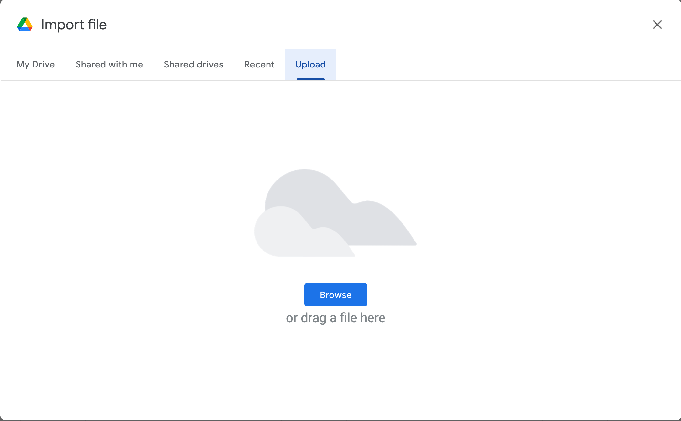This screenshot has width=681, height=421.
Task: Click the Browse button
Action: pyautogui.click(x=335, y=294)
